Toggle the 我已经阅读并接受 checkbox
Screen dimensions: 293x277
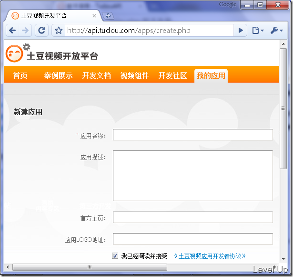pos(115,256)
